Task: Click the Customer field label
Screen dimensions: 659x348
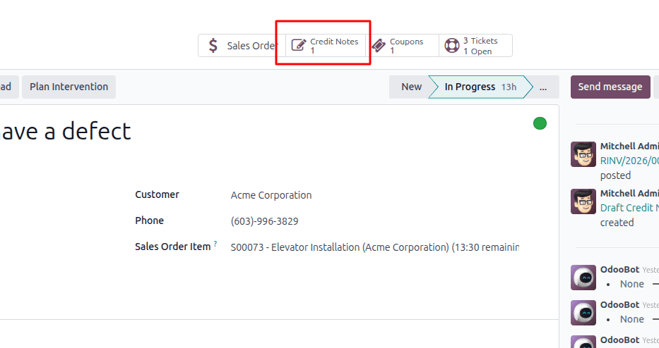Action: (158, 194)
